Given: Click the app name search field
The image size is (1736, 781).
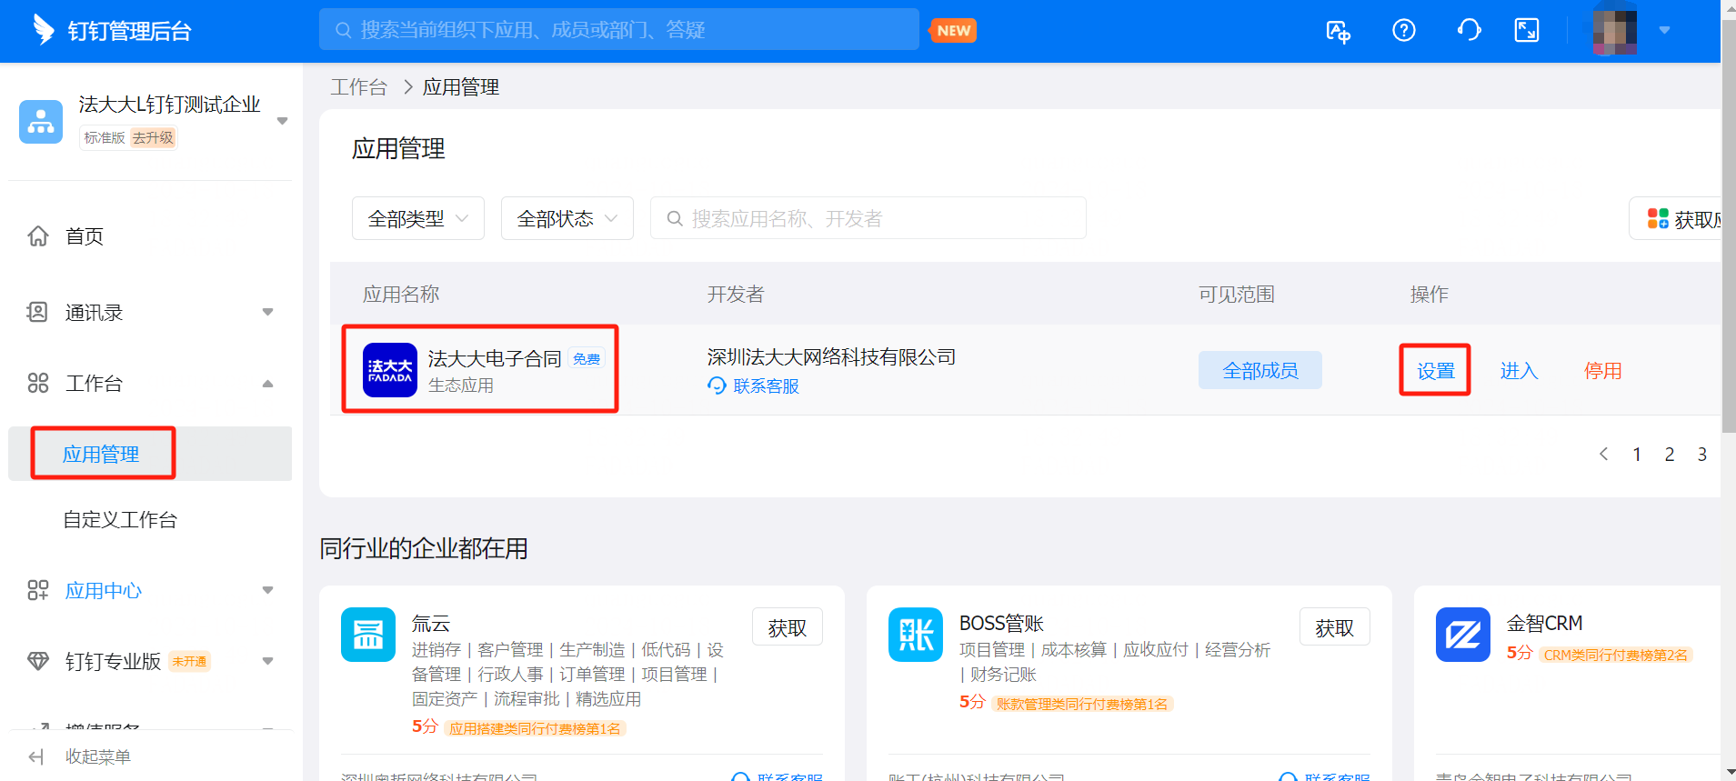Looking at the screenshot, I should click(868, 218).
